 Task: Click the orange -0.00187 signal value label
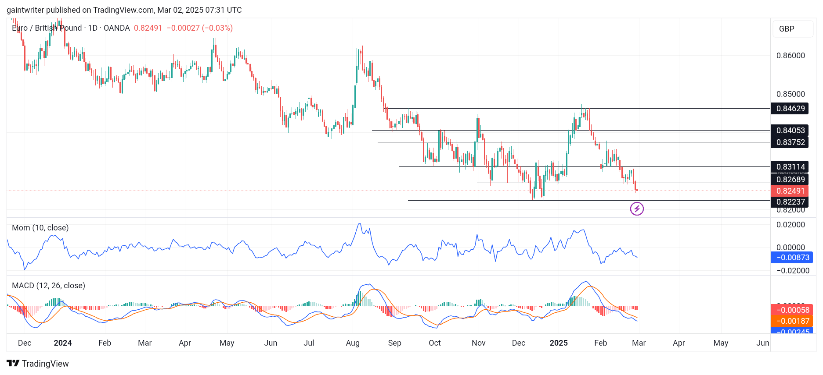(x=792, y=321)
